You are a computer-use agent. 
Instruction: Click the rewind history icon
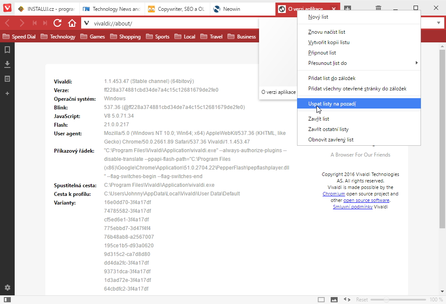point(35,23)
